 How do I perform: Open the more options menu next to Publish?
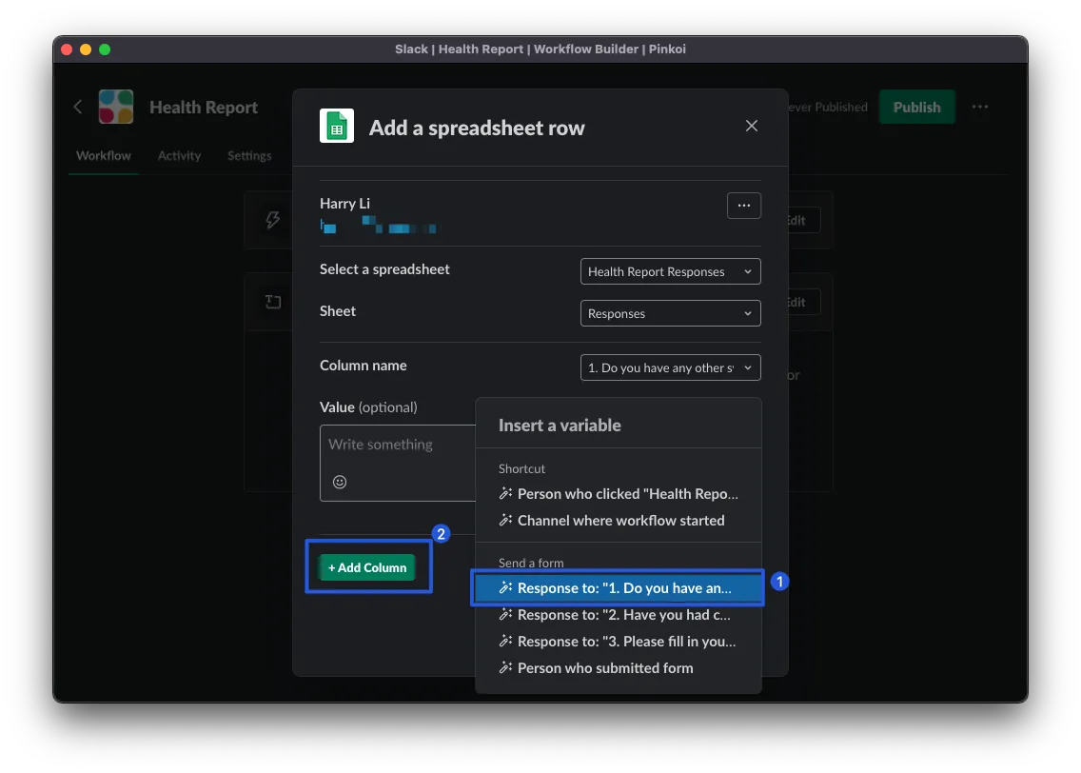(979, 108)
